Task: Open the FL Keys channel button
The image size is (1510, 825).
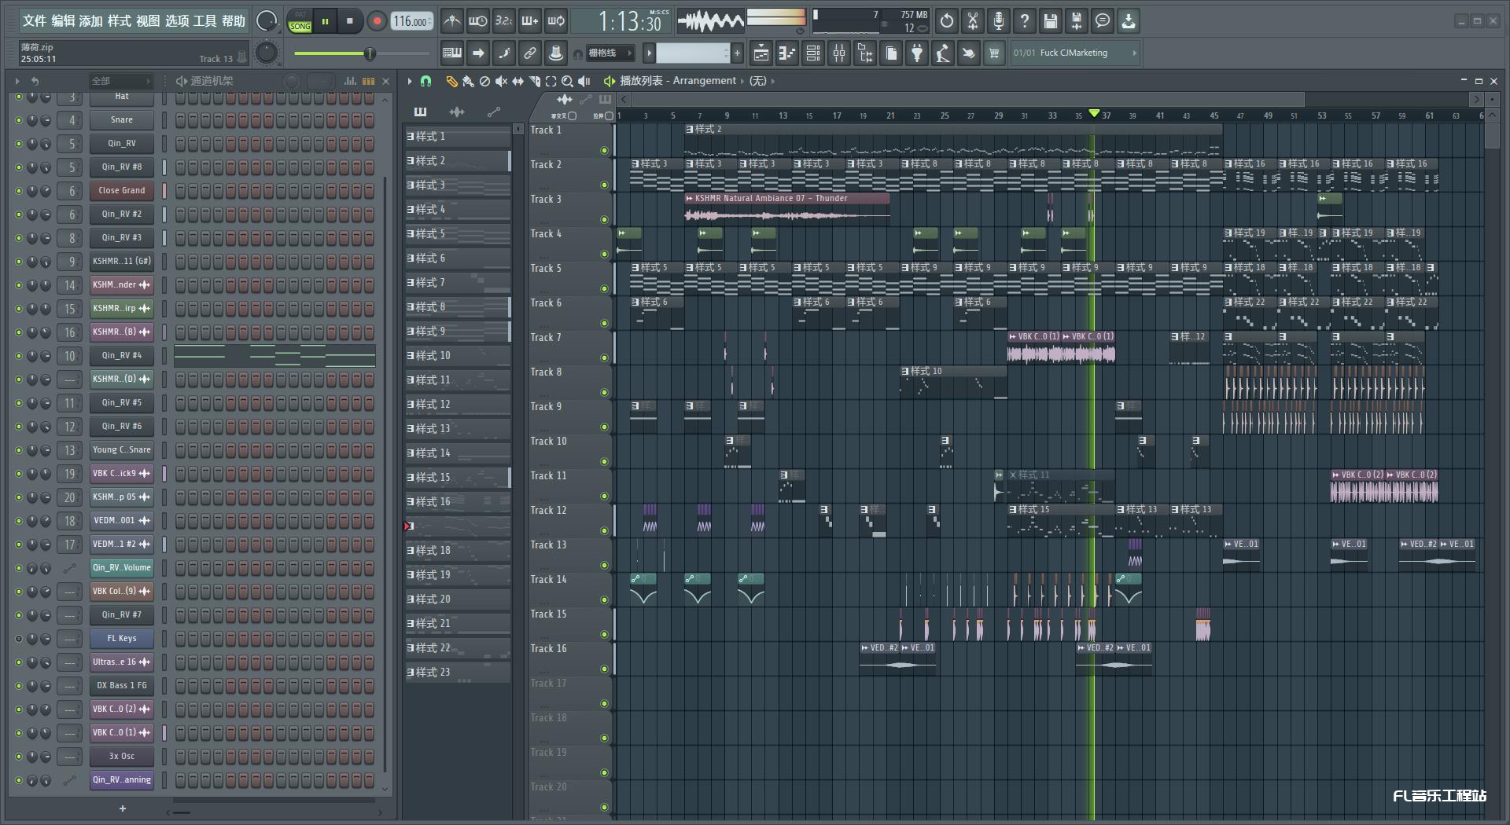Action: click(x=122, y=639)
